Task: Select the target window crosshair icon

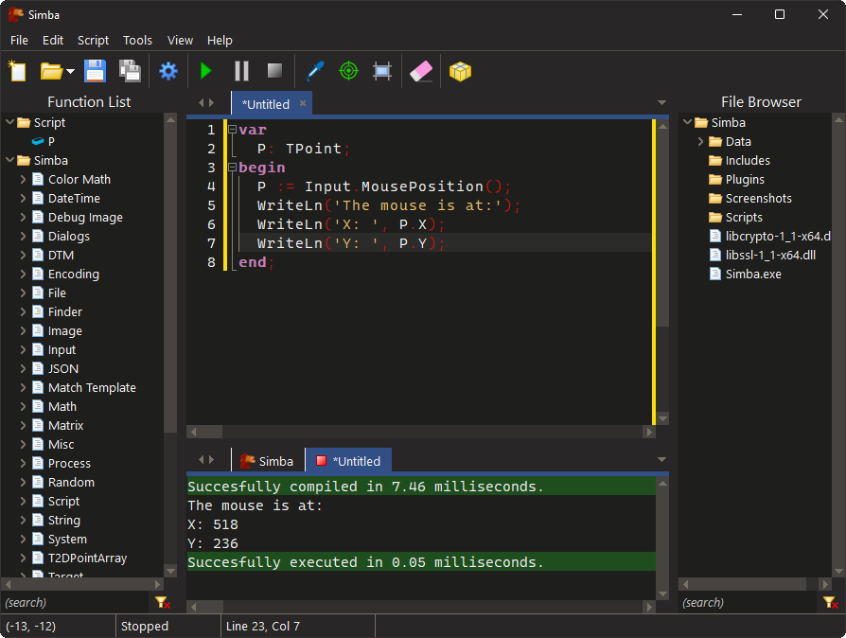Action: tap(348, 71)
